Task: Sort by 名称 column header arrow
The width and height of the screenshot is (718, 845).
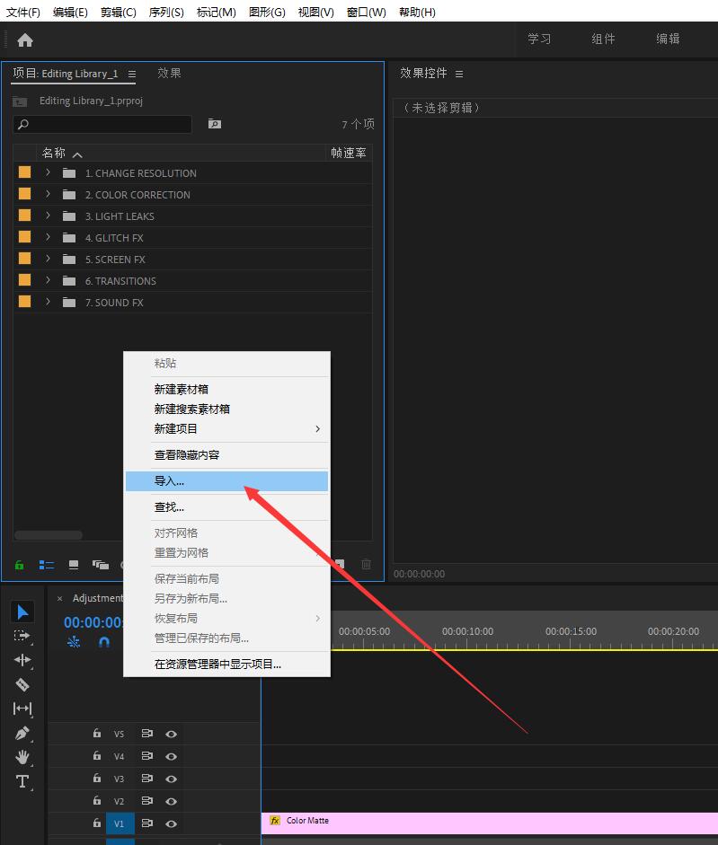Action: 77,154
